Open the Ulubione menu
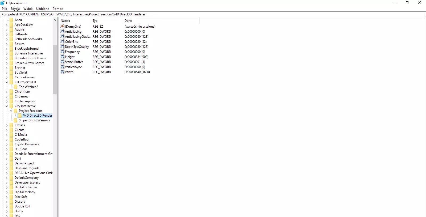This screenshot has height=217, width=426. (43, 9)
